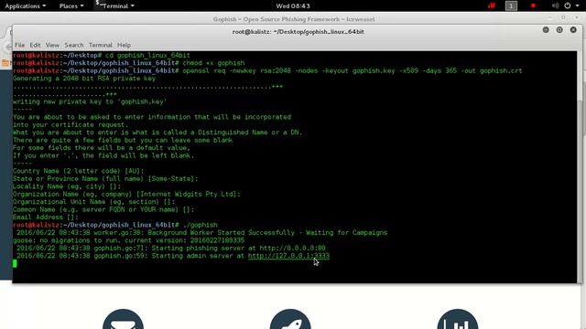
Task: Open the Places menu in top panel
Action: pos(71,6)
